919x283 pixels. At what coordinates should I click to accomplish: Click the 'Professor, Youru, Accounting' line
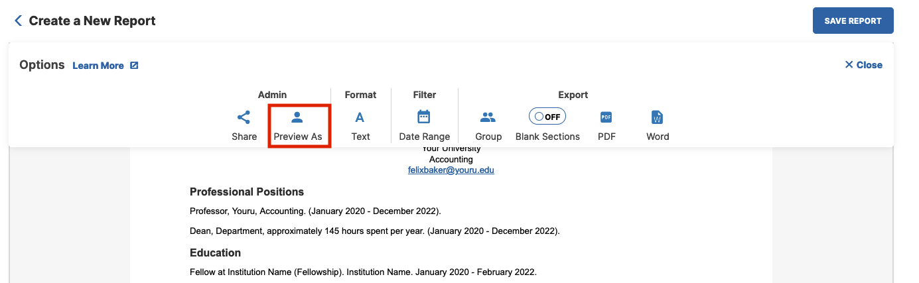(315, 211)
